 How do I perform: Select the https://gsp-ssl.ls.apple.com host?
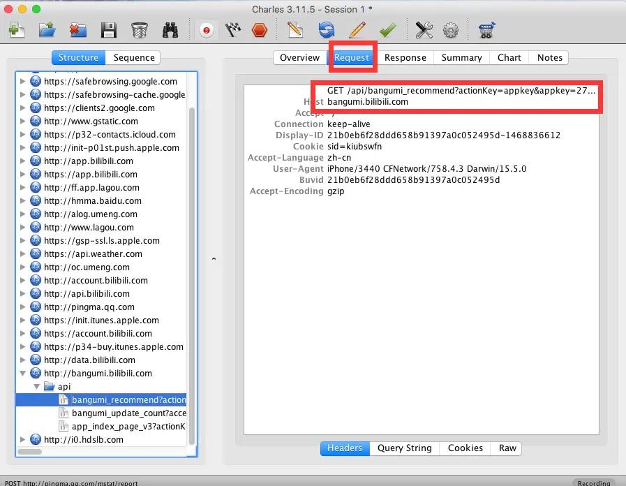click(x=102, y=240)
